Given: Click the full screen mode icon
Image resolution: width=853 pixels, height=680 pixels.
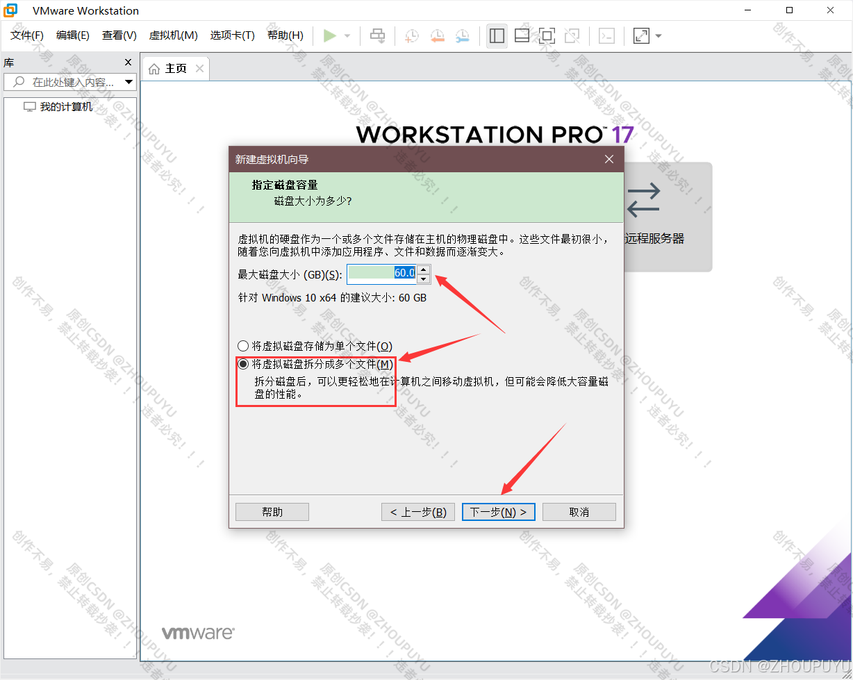Looking at the screenshot, I should pos(547,35).
